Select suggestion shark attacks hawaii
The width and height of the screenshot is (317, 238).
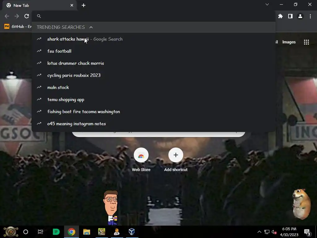click(154, 39)
